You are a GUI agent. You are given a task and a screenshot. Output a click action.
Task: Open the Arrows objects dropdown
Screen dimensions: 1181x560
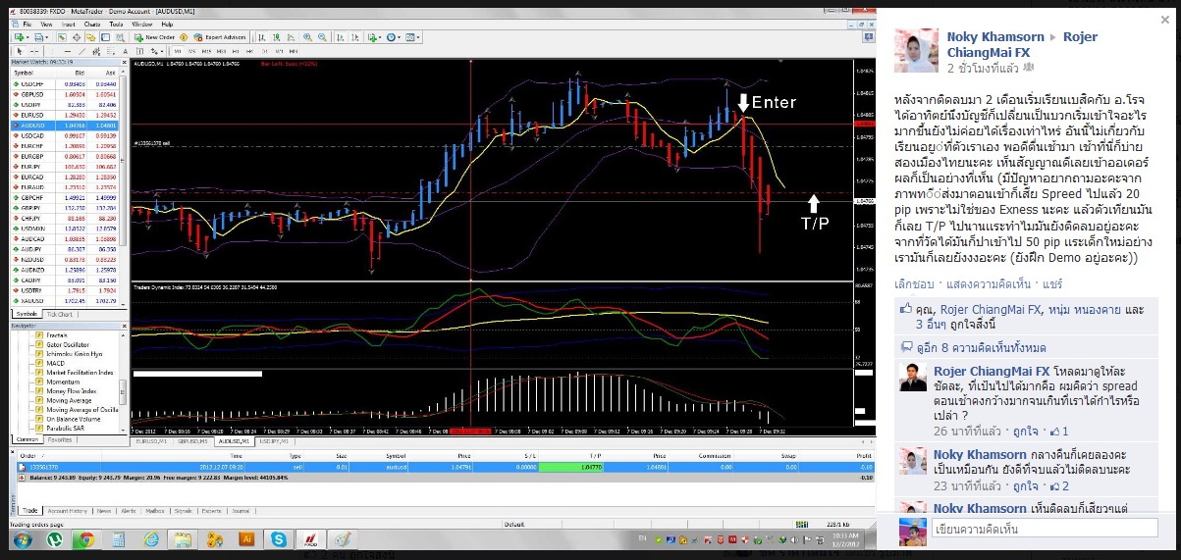pos(157,51)
